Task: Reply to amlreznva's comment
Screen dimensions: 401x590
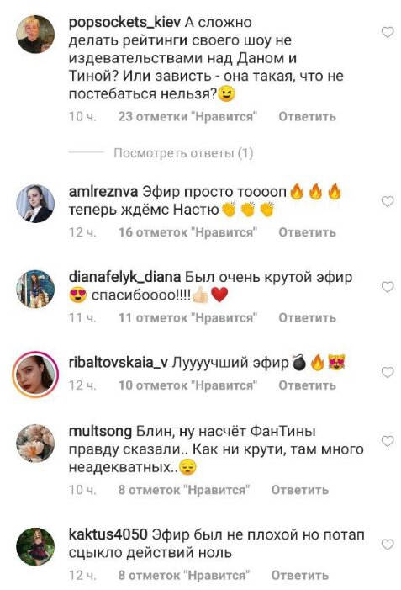Action: [x=307, y=232]
